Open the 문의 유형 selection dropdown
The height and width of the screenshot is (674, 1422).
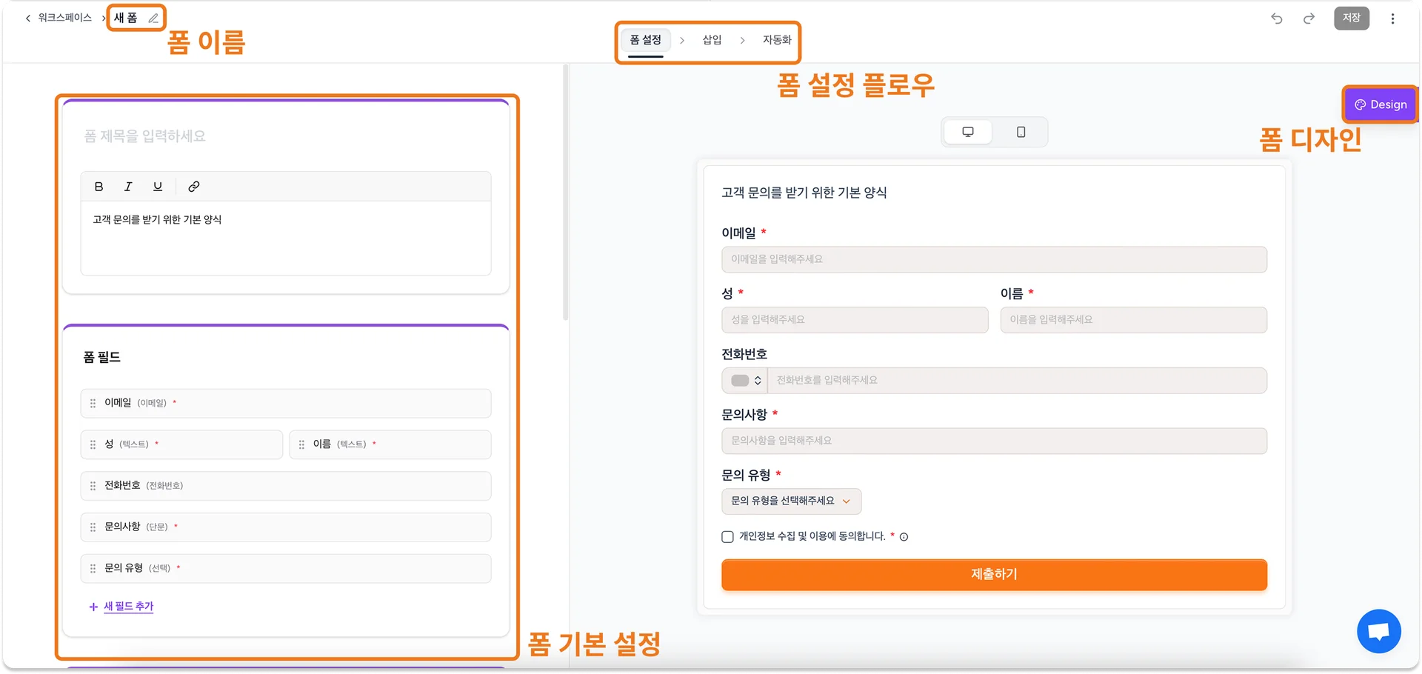[791, 501]
